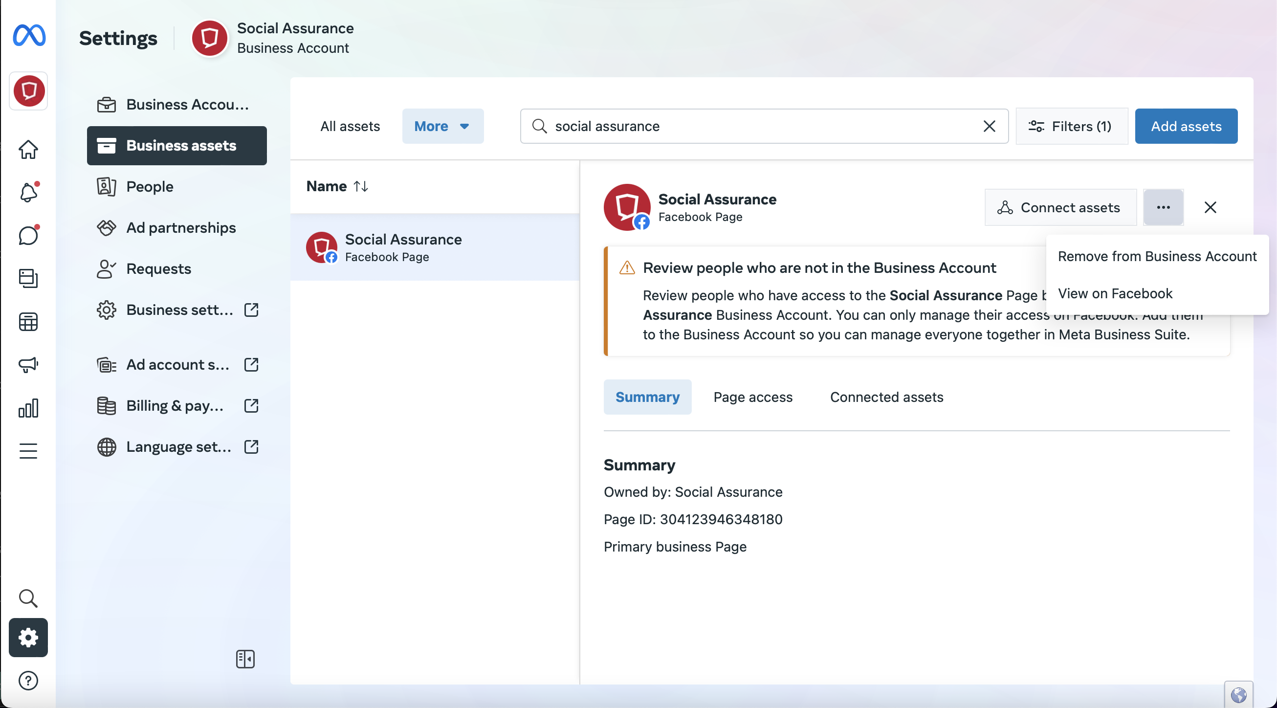The image size is (1277, 708).
Task: Toggle Name column sort order
Action: pos(360,186)
